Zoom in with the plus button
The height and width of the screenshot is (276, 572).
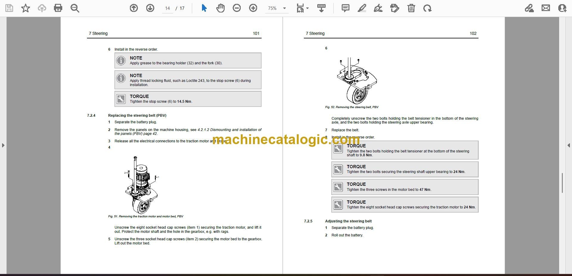253,8
